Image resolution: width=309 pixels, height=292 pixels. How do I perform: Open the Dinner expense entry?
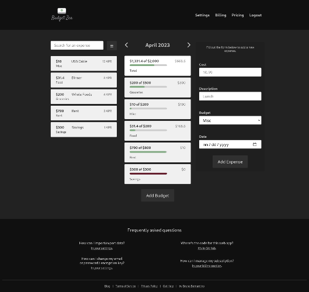coord(84,80)
